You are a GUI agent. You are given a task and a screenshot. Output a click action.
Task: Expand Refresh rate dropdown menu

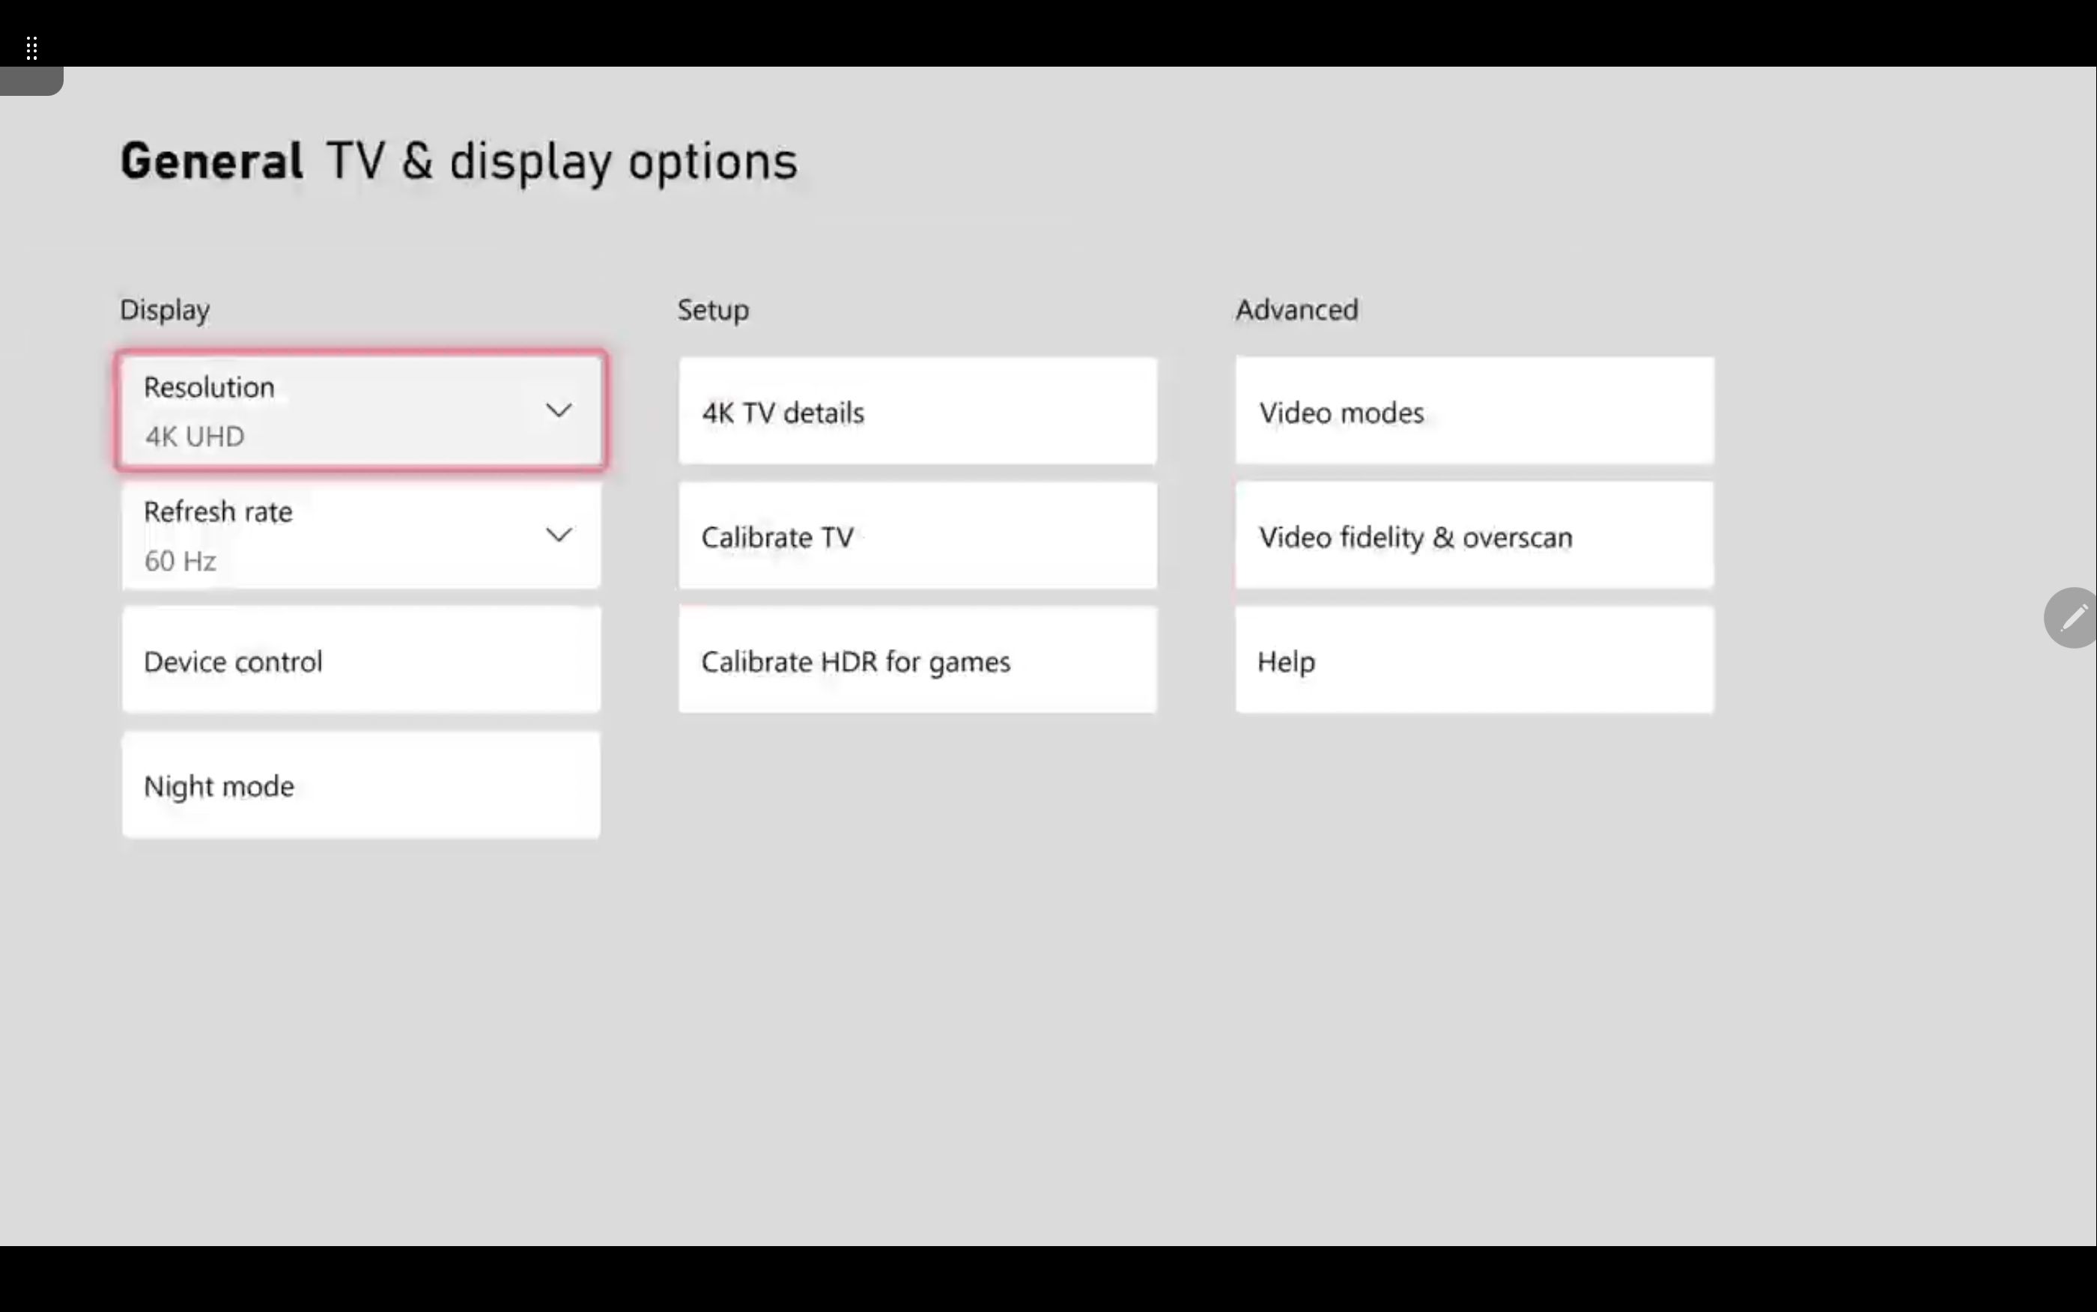pyautogui.click(x=559, y=534)
